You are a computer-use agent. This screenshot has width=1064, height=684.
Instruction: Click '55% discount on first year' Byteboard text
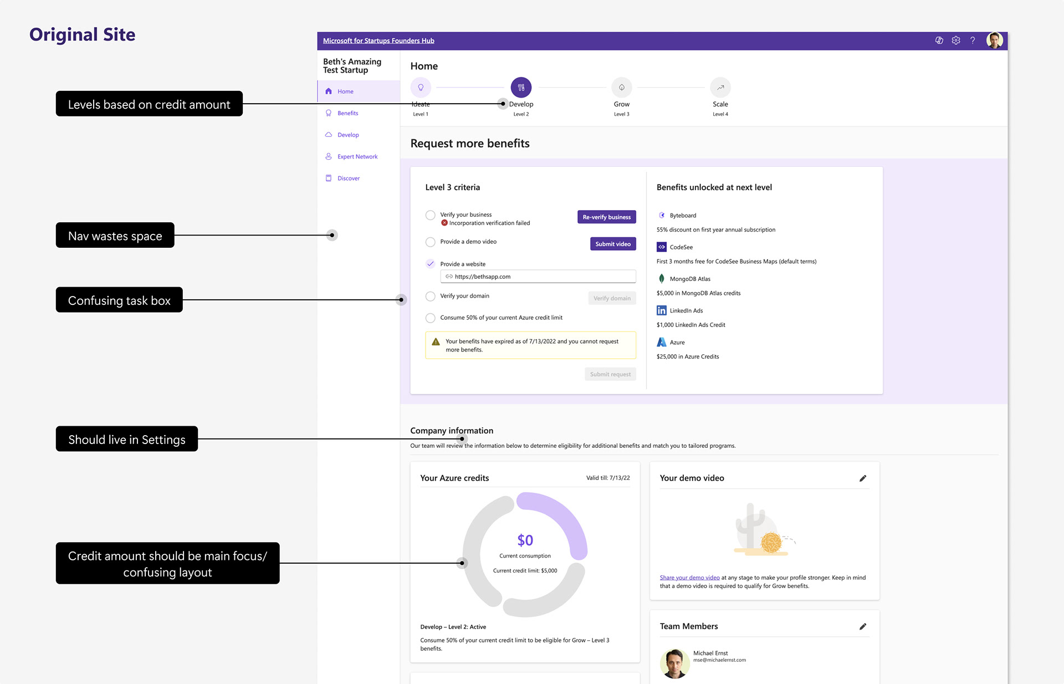pos(716,229)
